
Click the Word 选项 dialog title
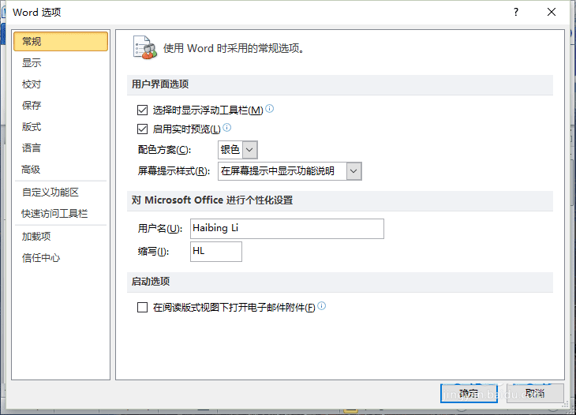click(x=37, y=12)
